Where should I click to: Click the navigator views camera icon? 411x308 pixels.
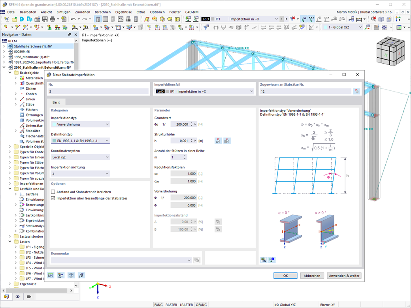point(29,297)
